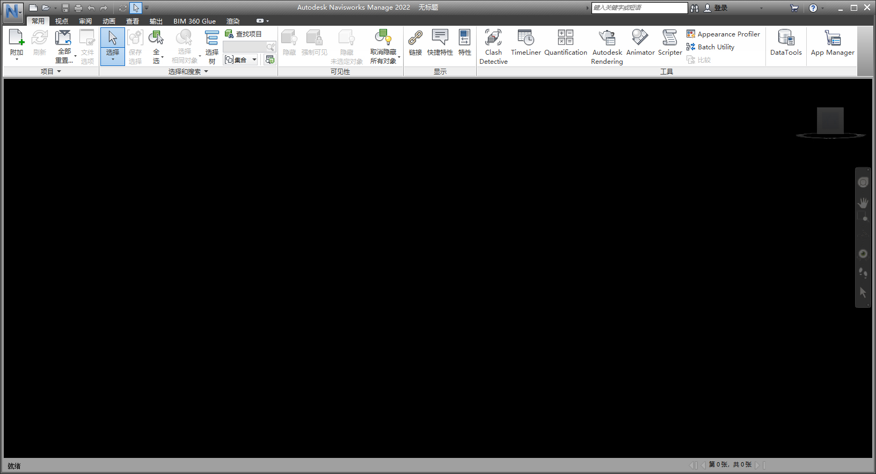
Task: Switch to the 查看 (View) tab
Action: tap(133, 21)
